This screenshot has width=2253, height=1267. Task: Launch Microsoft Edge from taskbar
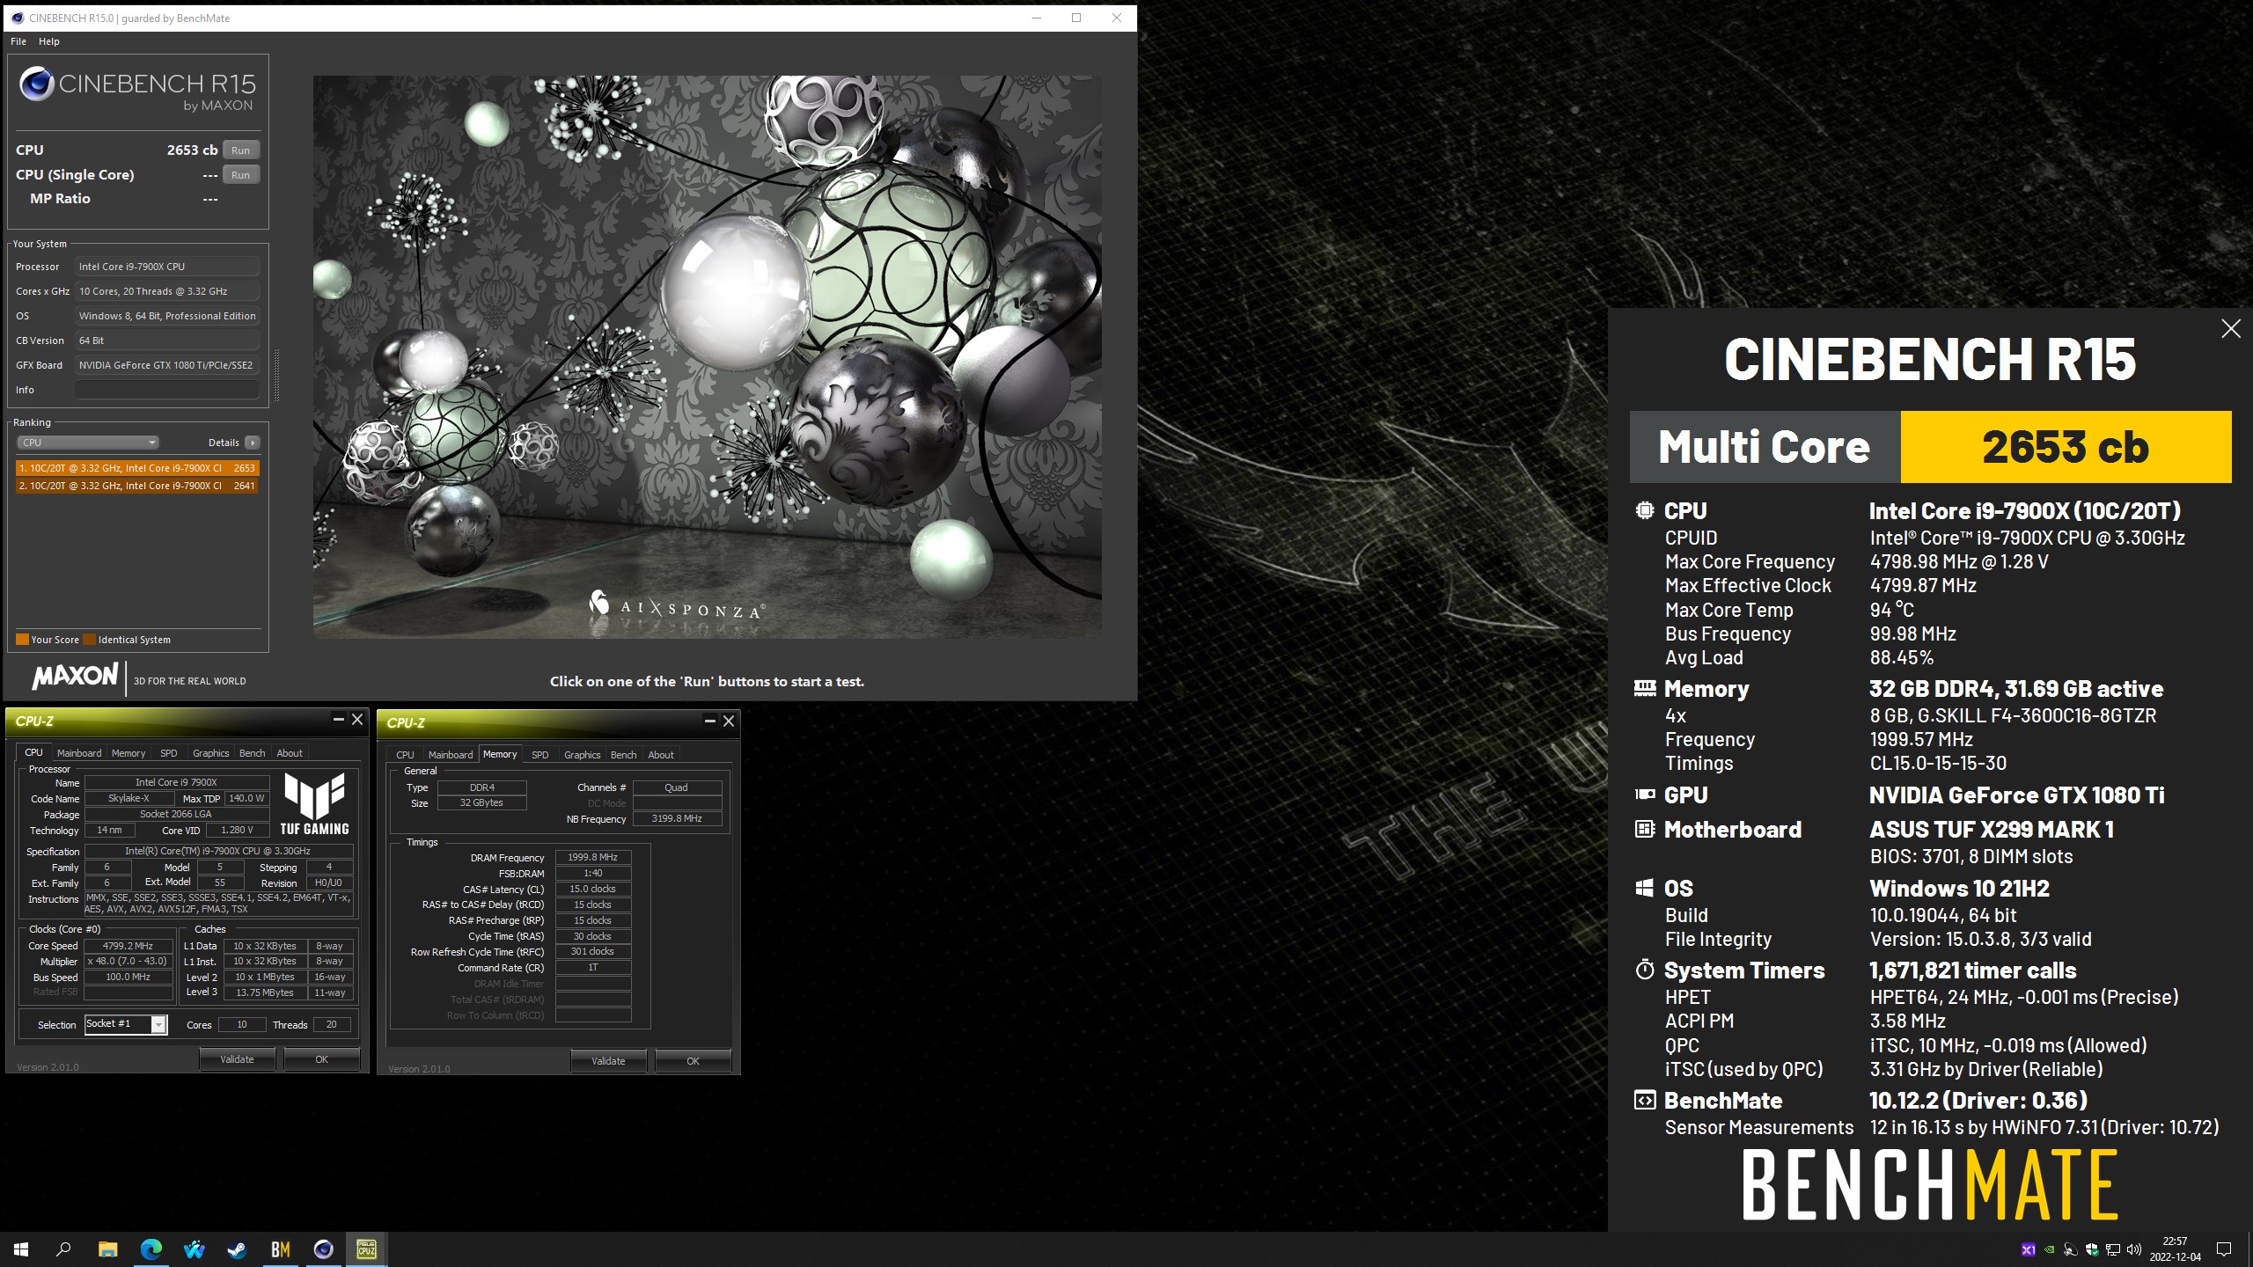coord(150,1249)
